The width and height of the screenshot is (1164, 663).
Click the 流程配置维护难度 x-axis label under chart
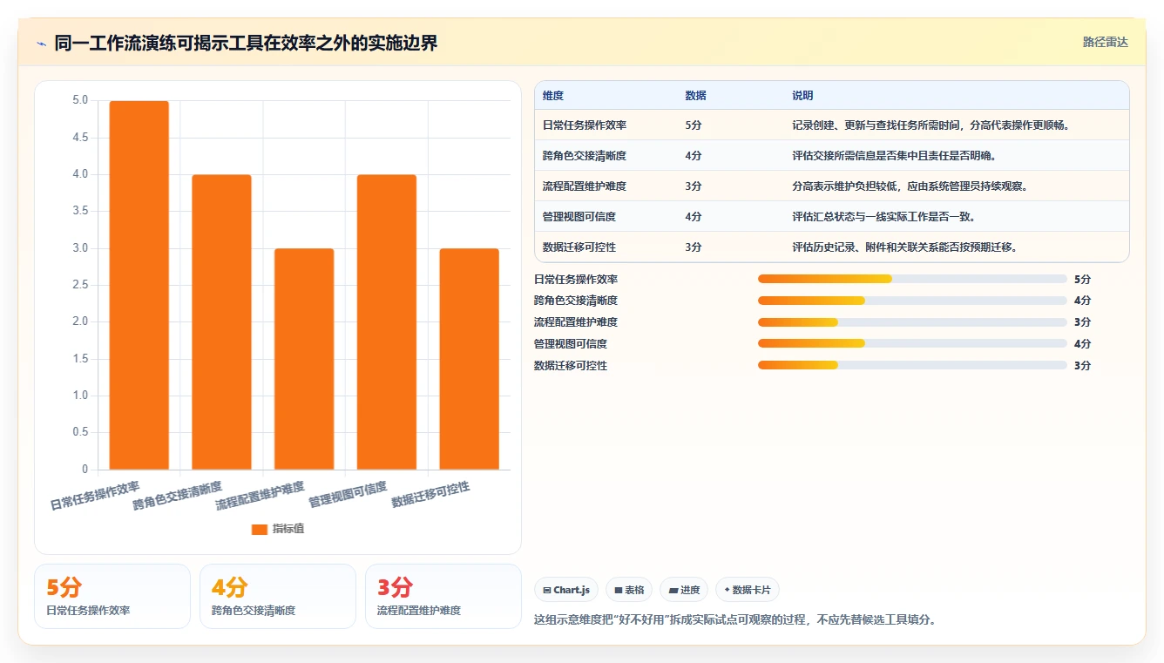260,495
